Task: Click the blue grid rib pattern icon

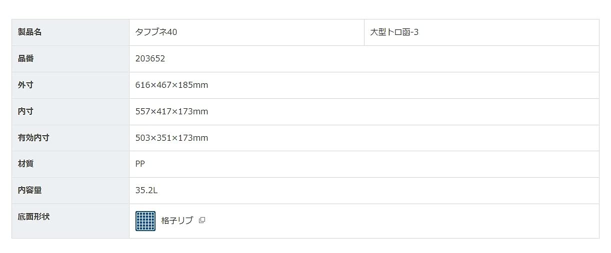Action: [145, 221]
